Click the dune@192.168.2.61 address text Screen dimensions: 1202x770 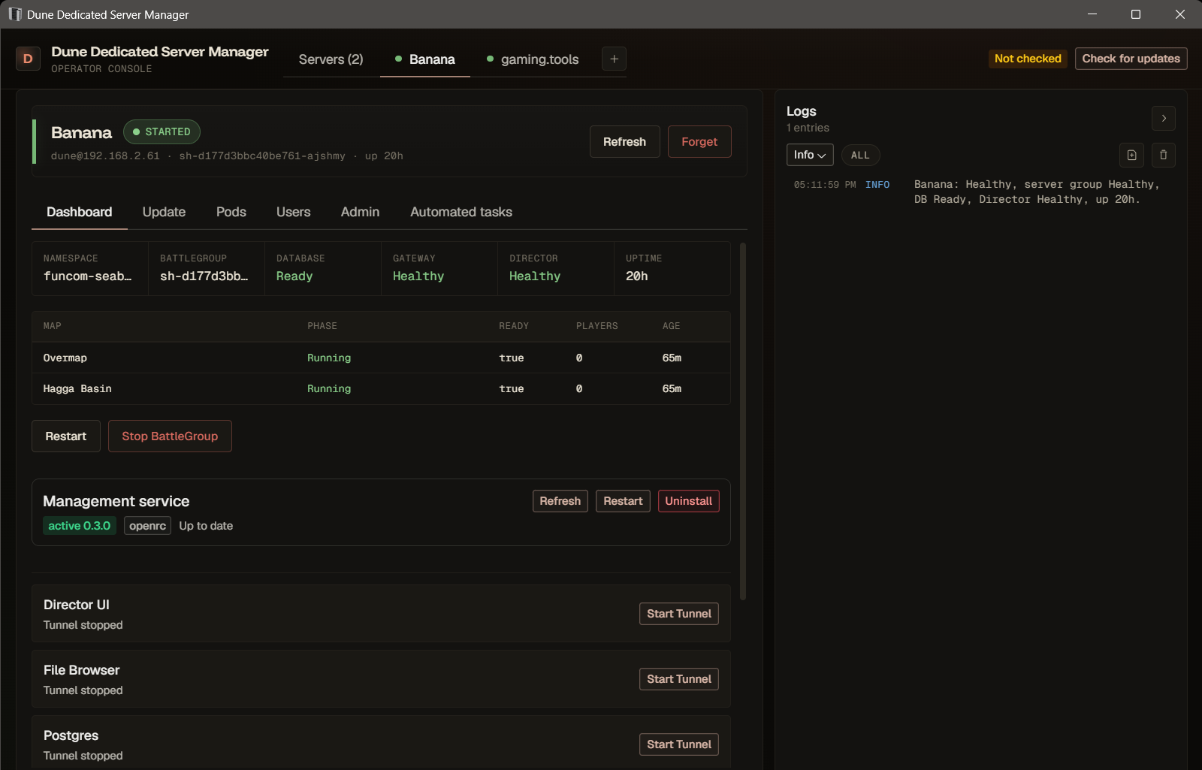tap(105, 156)
